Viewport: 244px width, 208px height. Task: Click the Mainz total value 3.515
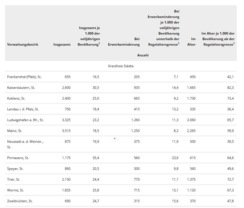coord(66,131)
